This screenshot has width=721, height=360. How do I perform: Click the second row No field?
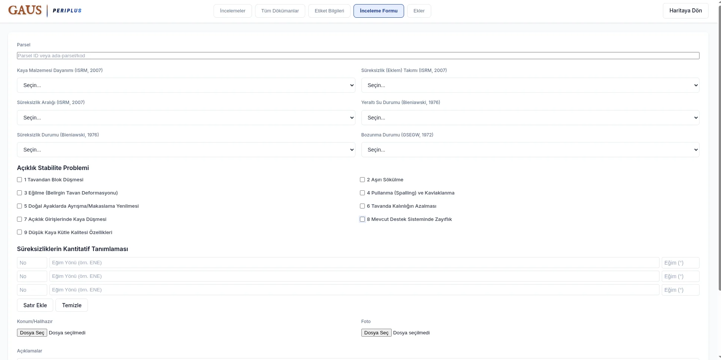click(32, 276)
